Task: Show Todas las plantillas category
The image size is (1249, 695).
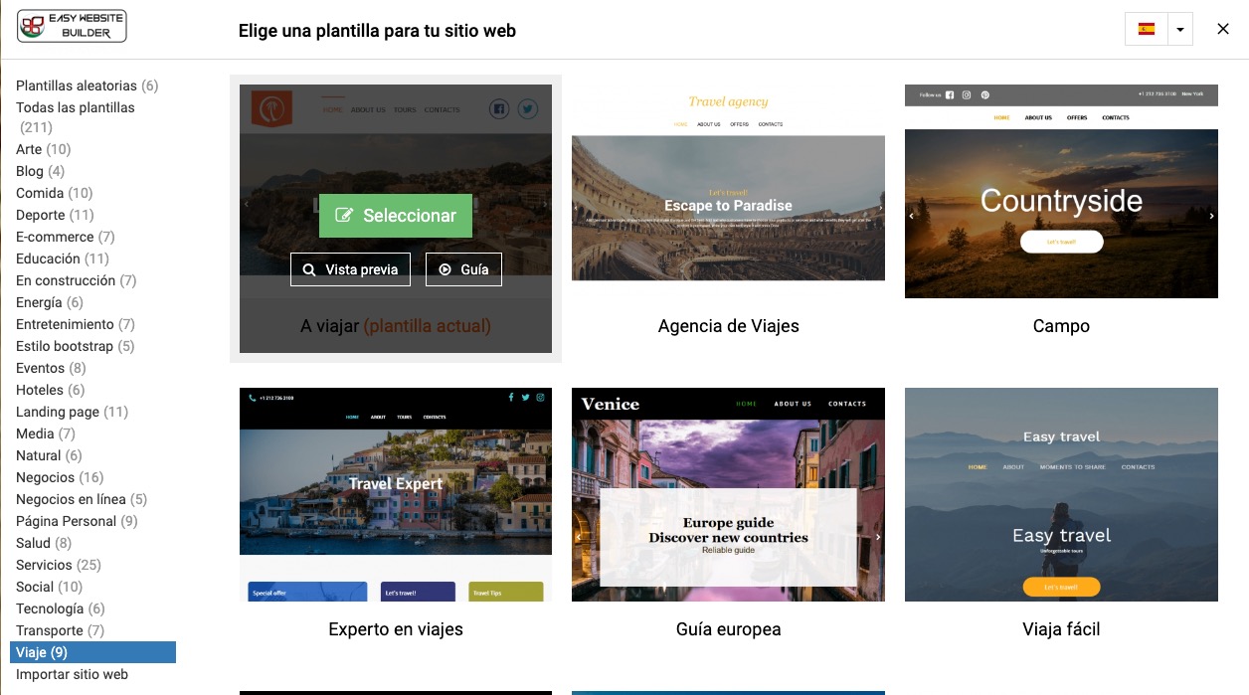Action: [76, 117]
